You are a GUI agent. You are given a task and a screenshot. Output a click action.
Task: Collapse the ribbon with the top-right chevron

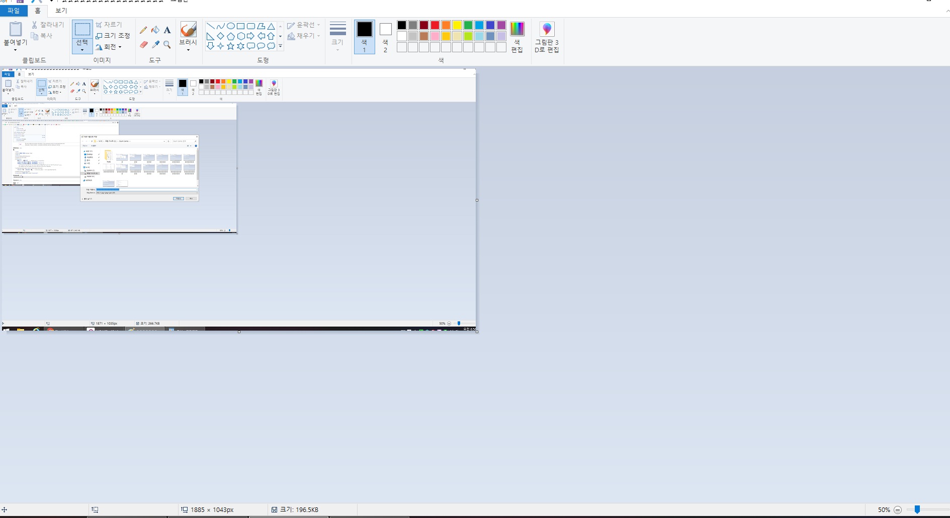[x=947, y=11]
